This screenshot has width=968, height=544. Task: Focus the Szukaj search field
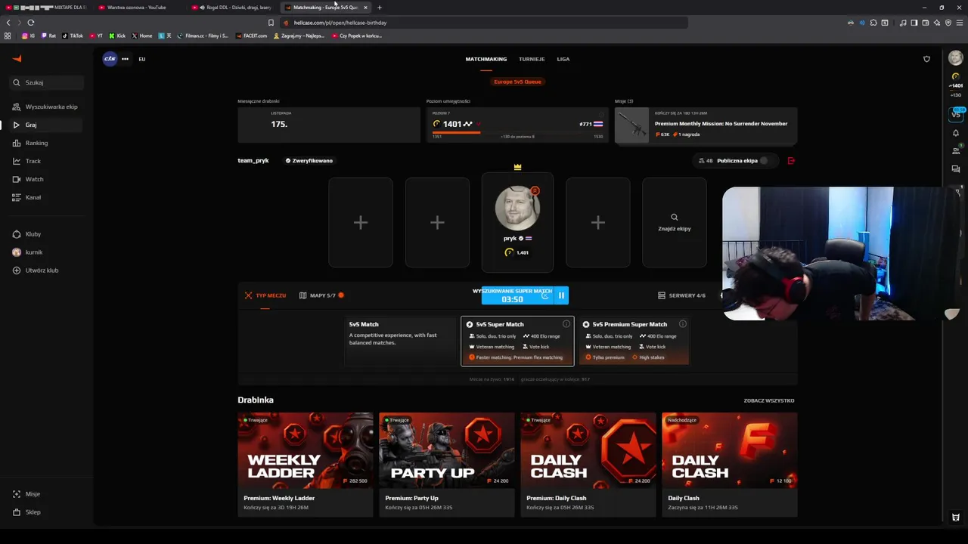(47, 82)
